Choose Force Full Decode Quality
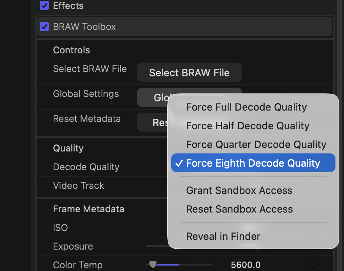This screenshot has width=344, height=271. (246, 107)
